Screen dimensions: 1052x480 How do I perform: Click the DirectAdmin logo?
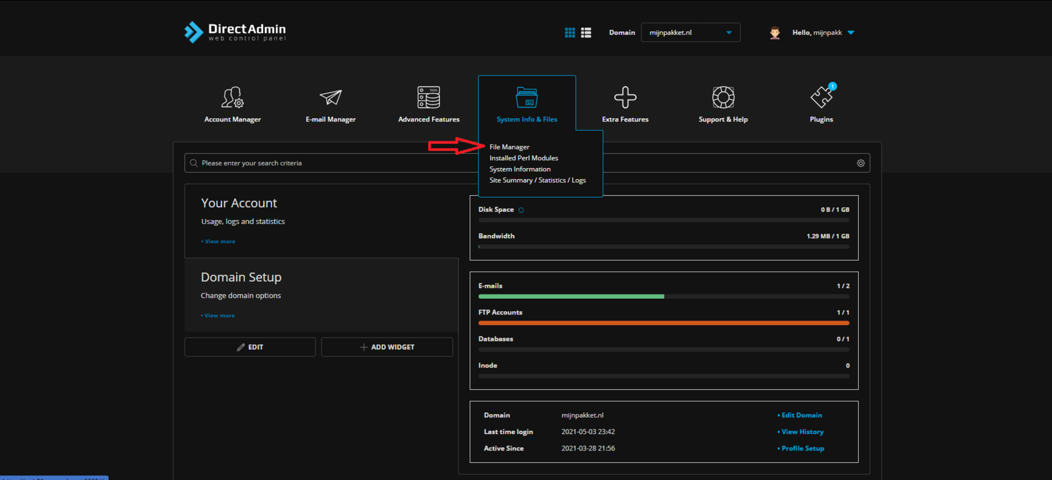pos(235,32)
